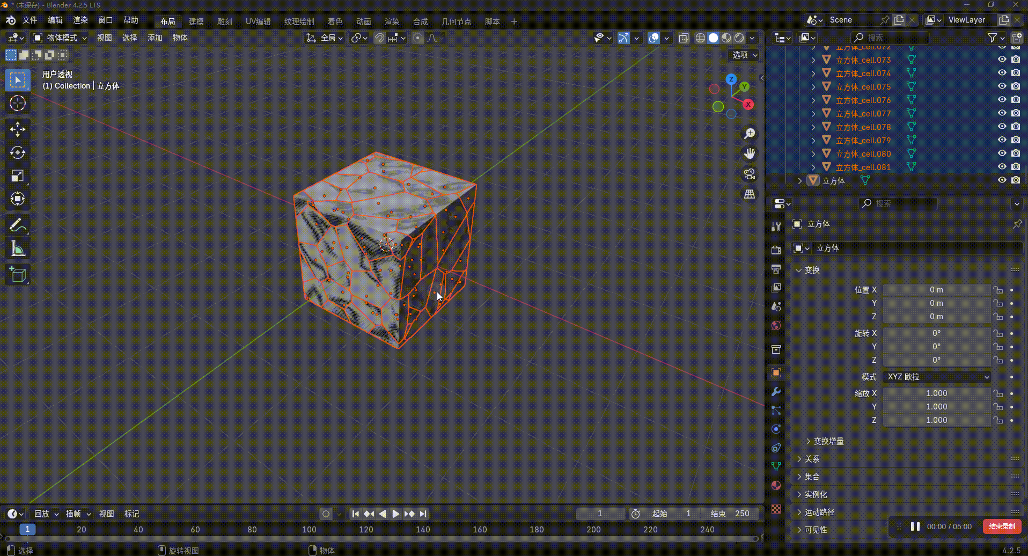Screen dimensions: 1028x556
Task: Click the Scale X value field
Action: point(936,393)
